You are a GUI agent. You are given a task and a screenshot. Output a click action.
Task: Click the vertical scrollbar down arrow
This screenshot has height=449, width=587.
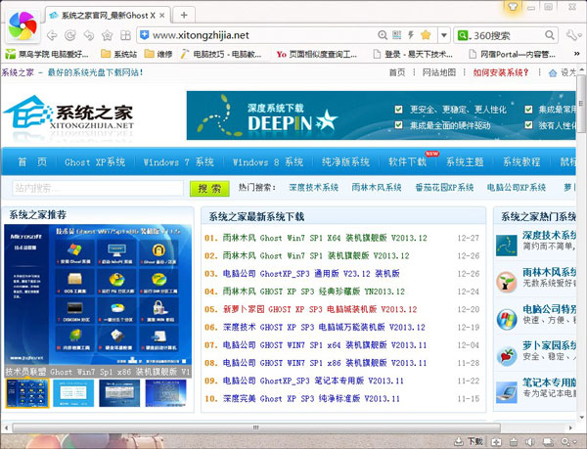582,417
